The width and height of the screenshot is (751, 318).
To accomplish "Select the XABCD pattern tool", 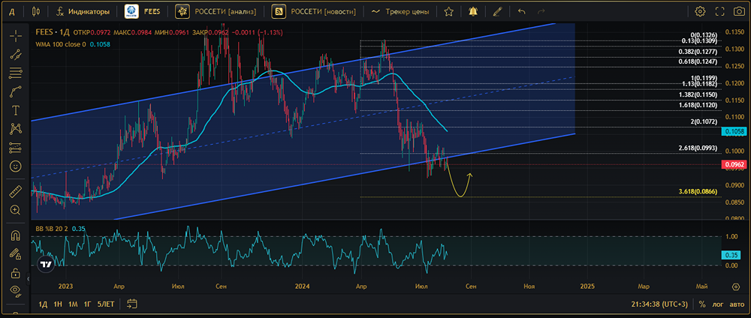I will [x=16, y=129].
